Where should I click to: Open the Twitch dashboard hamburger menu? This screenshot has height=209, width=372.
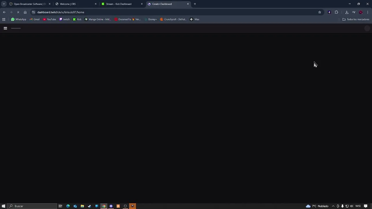[5, 28]
